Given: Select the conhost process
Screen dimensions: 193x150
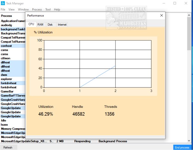Looking at the screenshot, I should [x=13, y=46].
